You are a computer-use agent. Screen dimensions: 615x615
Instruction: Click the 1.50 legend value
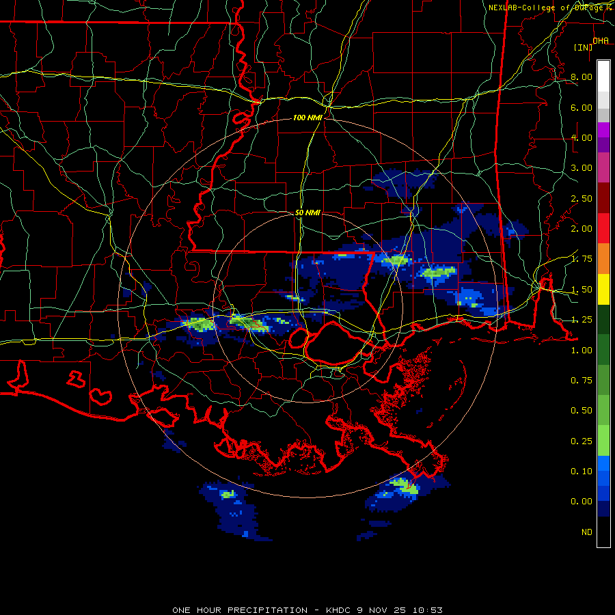tap(582, 290)
